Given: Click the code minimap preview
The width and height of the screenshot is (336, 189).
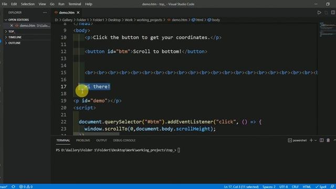Looking at the screenshot, I should (x=327, y=29).
